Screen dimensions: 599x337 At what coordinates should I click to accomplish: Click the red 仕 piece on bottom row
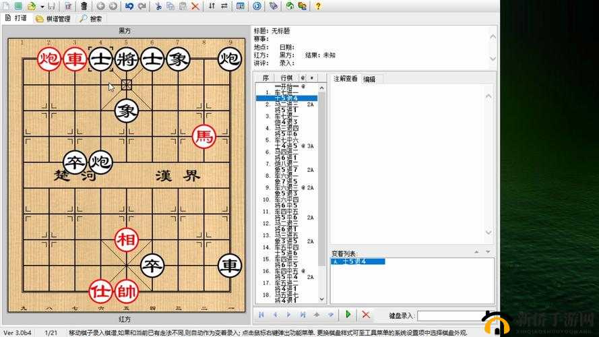point(100,292)
